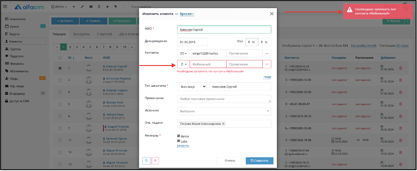
Task: Open Лиды in the sidebar
Action: click(14, 79)
